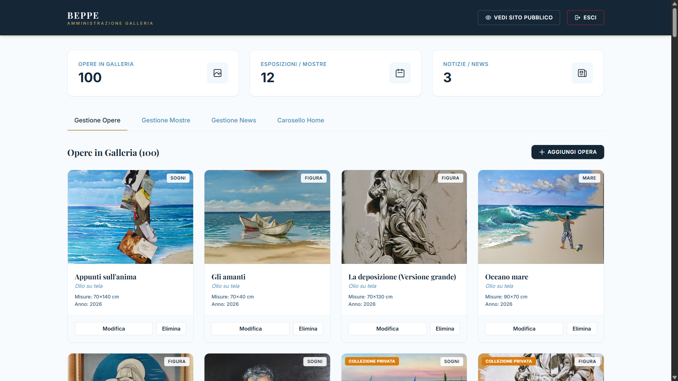
Task: Click the Oceano mare title
Action: coord(507,277)
